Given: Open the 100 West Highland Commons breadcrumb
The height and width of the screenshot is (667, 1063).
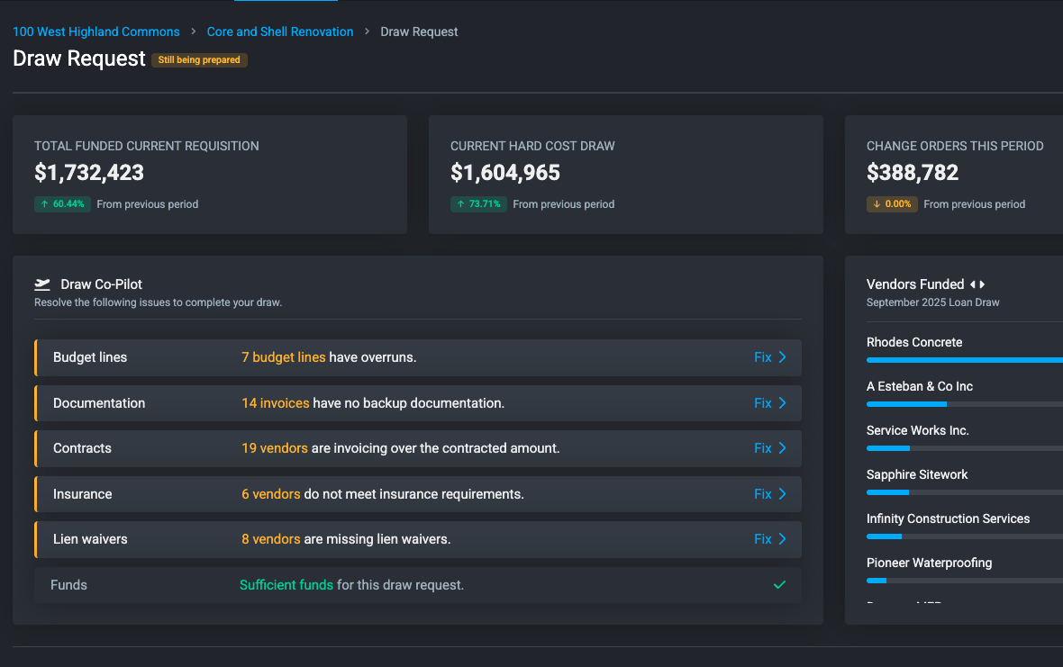Looking at the screenshot, I should click(x=95, y=31).
